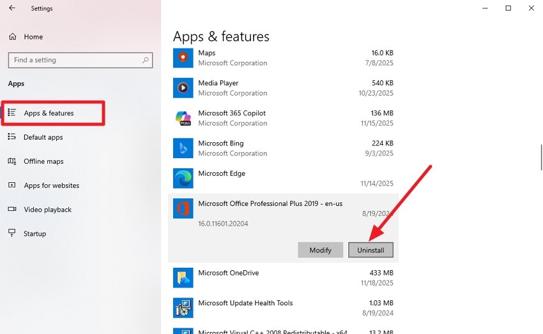Select the Microsoft OneDrive entry text
543x334 pixels.
click(229, 273)
